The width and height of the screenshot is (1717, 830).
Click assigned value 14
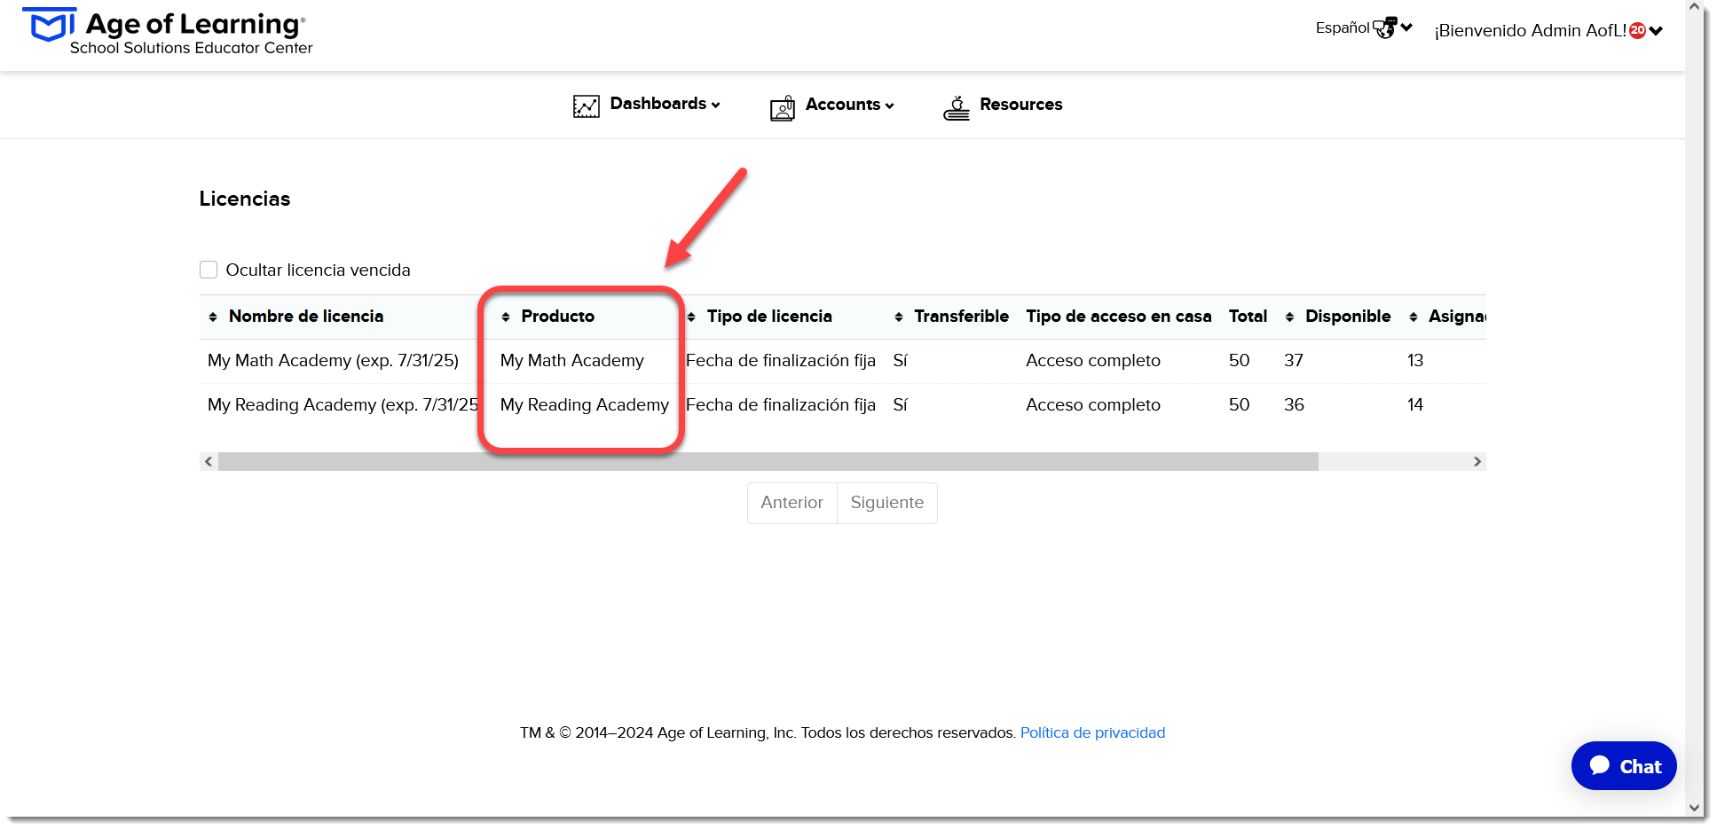(1415, 405)
